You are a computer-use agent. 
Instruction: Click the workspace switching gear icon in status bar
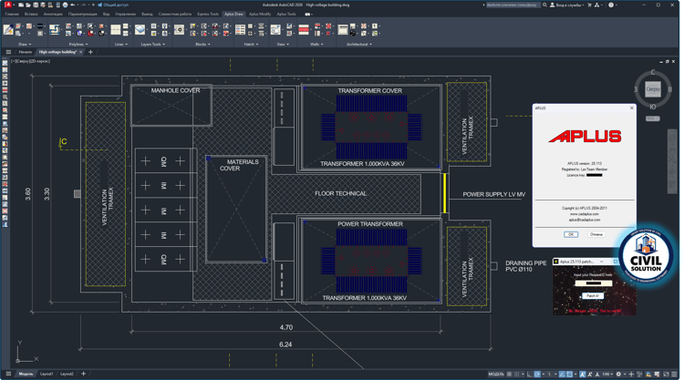pyautogui.click(x=618, y=374)
